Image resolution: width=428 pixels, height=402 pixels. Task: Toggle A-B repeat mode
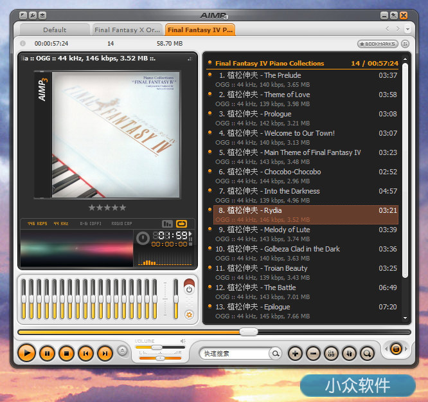[91, 224]
